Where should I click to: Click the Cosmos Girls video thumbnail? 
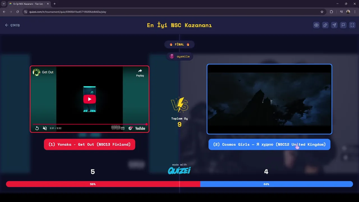[x=269, y=99]
